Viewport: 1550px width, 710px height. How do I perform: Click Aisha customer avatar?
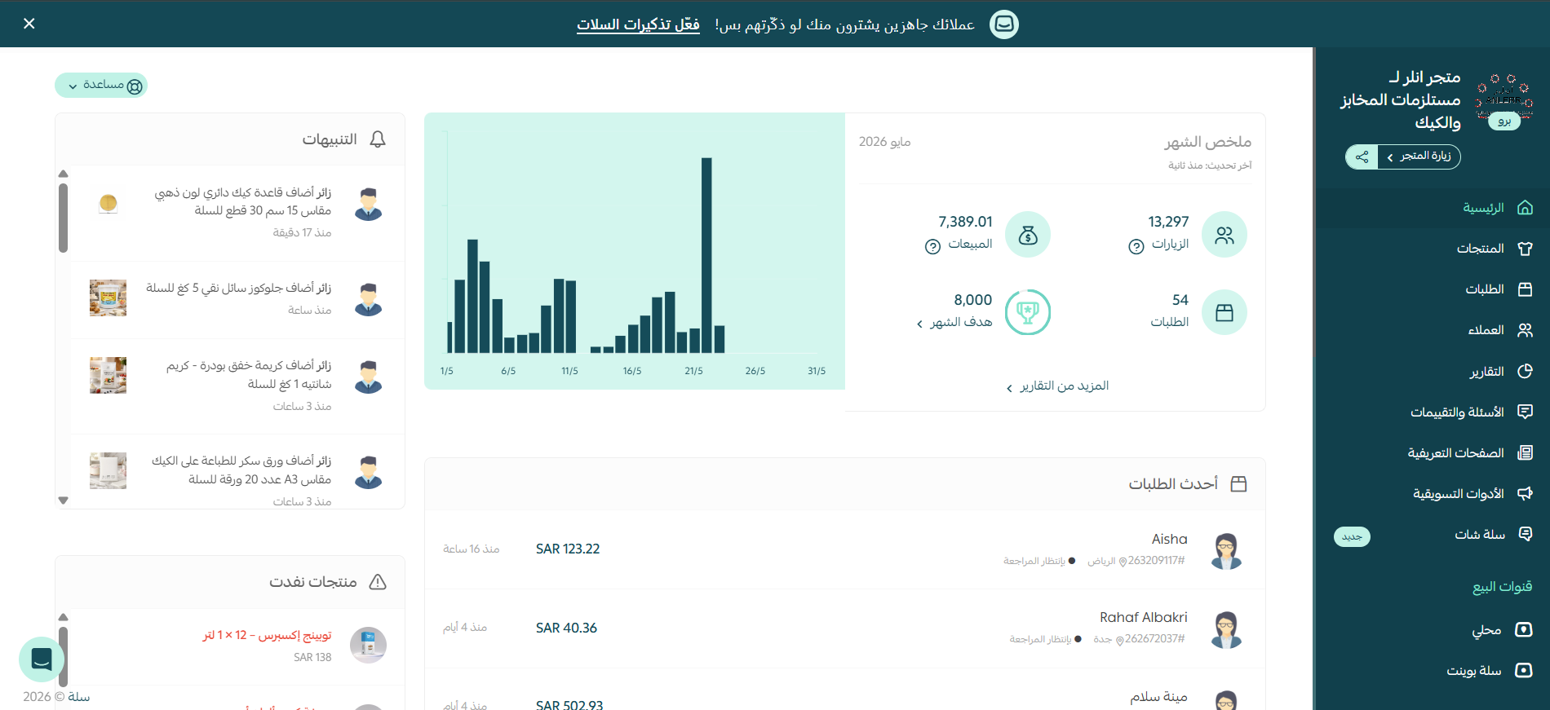(x=1226, y=550)
